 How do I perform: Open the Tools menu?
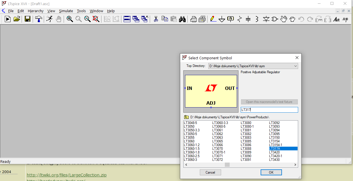click(x=81, y=11)
